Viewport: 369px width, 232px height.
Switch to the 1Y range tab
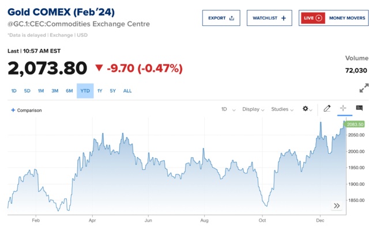pyautogui.click(x=100, y=91)
